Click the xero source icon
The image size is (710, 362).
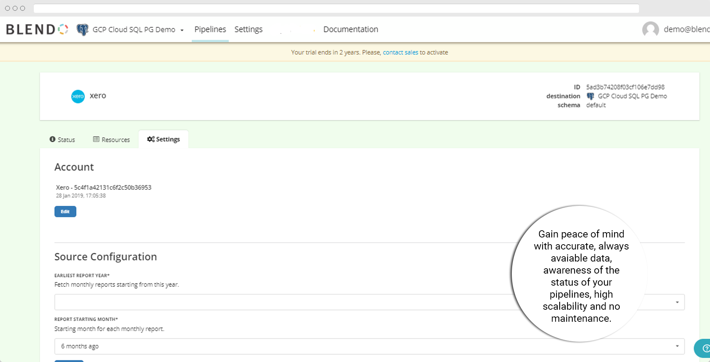pyautogui.click(x=77, y=96)
